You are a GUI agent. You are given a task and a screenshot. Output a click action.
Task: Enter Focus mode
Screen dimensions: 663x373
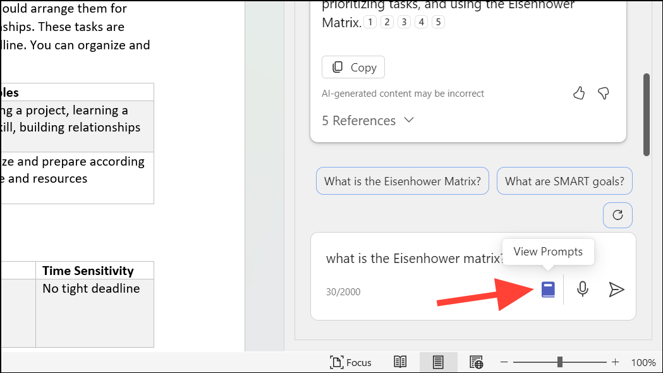coord(351,362)
